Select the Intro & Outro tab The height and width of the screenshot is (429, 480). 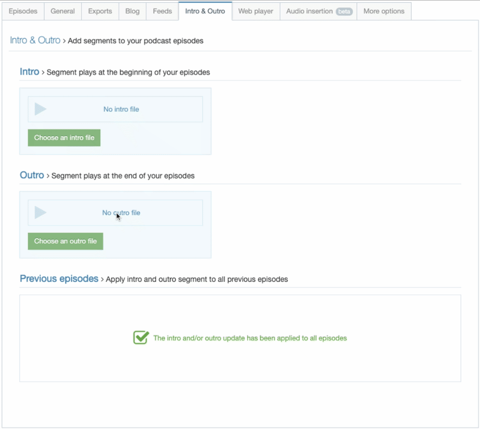coord(205,12)
